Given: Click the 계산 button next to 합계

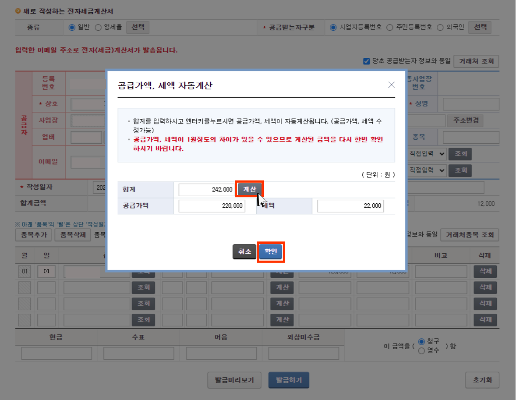Looking at the screenshot, I should coord(249,189).
